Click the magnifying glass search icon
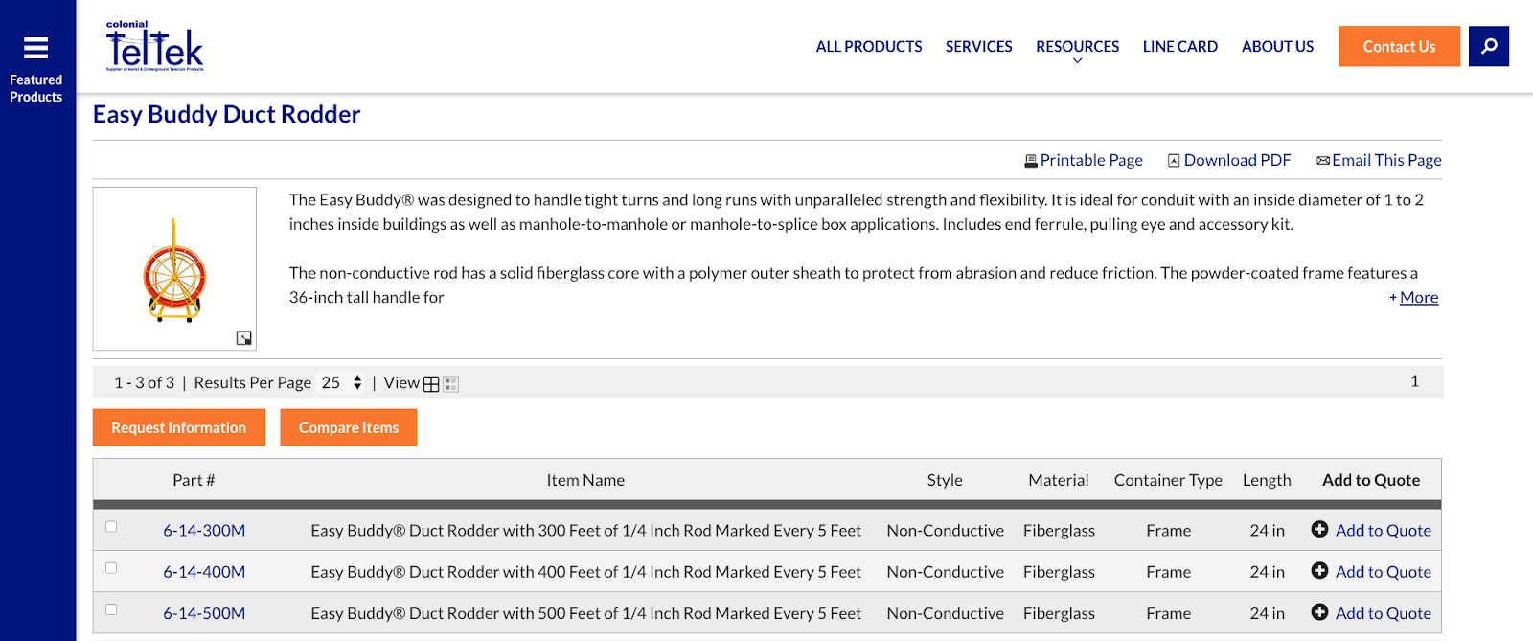The image size is (1533, 641). click(1489, 46)
